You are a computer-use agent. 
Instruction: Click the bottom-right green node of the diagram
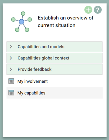[x=27, y=30]
